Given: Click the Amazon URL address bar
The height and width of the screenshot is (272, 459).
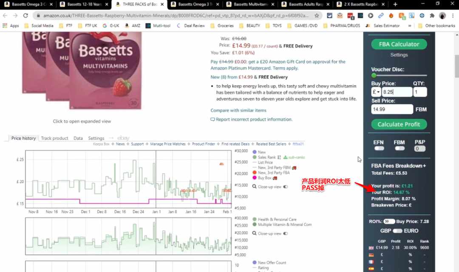Looking at the screenshot, I should (176, 15).
